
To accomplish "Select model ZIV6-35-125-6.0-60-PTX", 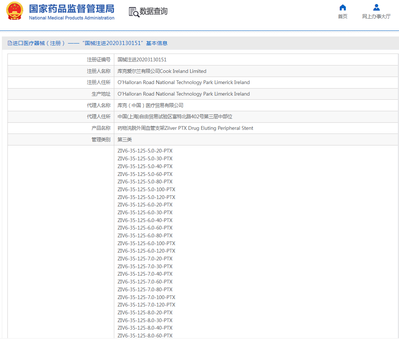I will (x=145, y=228).
